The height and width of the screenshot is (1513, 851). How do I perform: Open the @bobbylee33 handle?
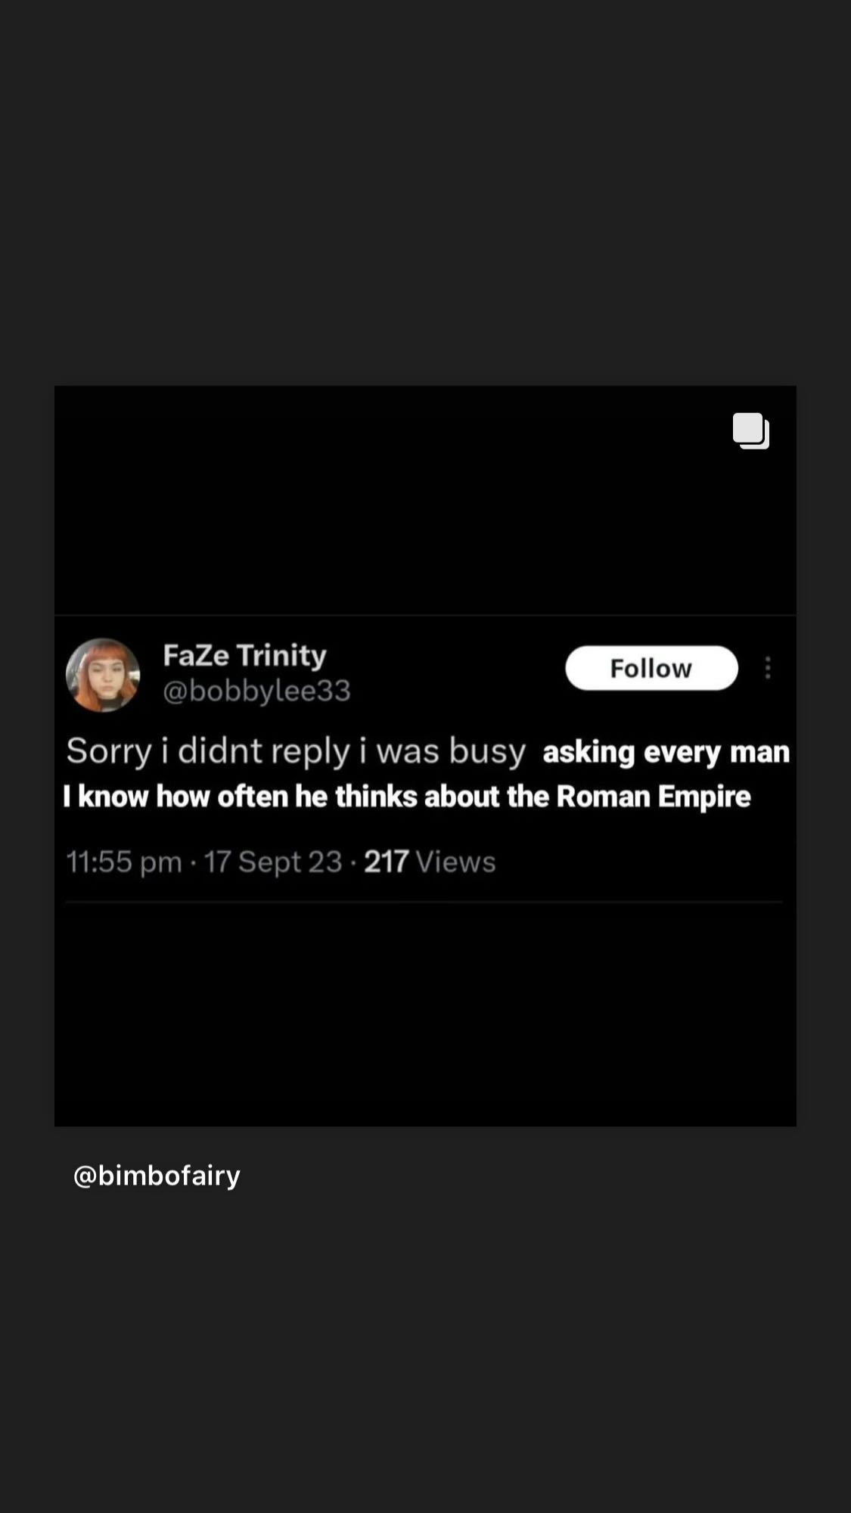256,691
